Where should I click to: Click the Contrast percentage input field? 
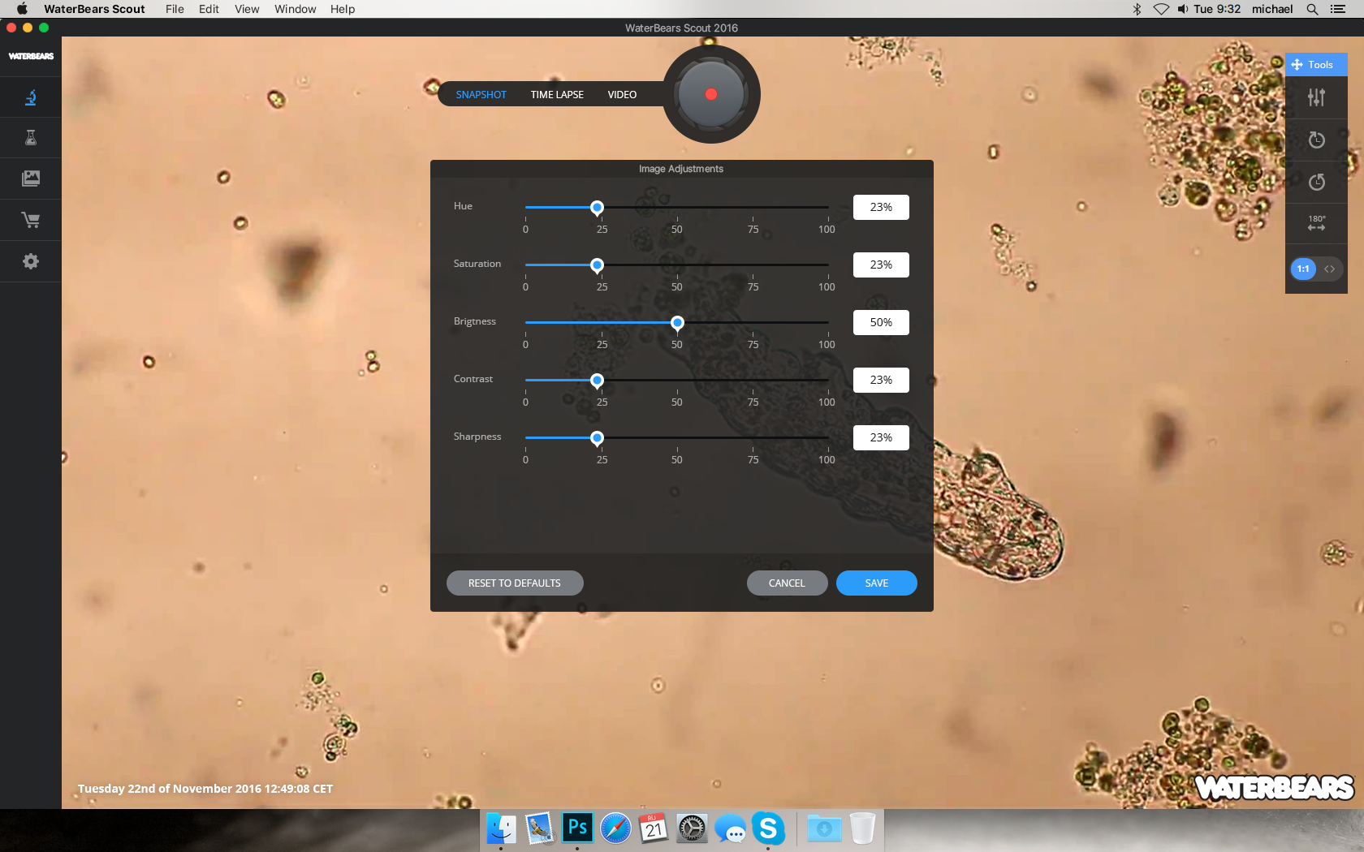click(881, 380)
